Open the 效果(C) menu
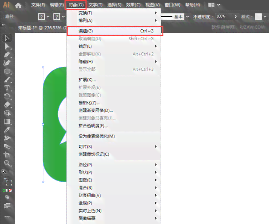This screenshot has height=224, width=269. [133, 5]
